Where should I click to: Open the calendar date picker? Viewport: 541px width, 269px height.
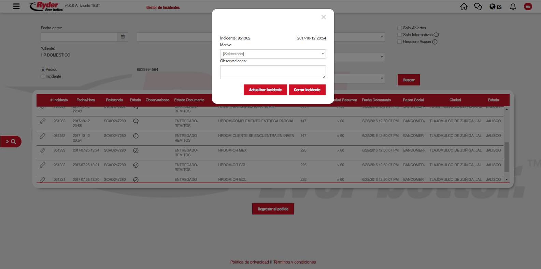(123, 37)
